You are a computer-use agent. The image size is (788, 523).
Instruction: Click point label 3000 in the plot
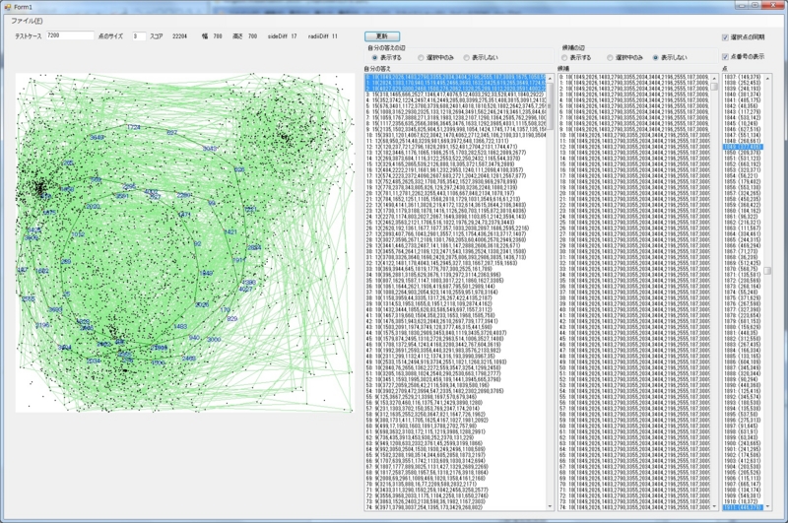tap(214, 340)
